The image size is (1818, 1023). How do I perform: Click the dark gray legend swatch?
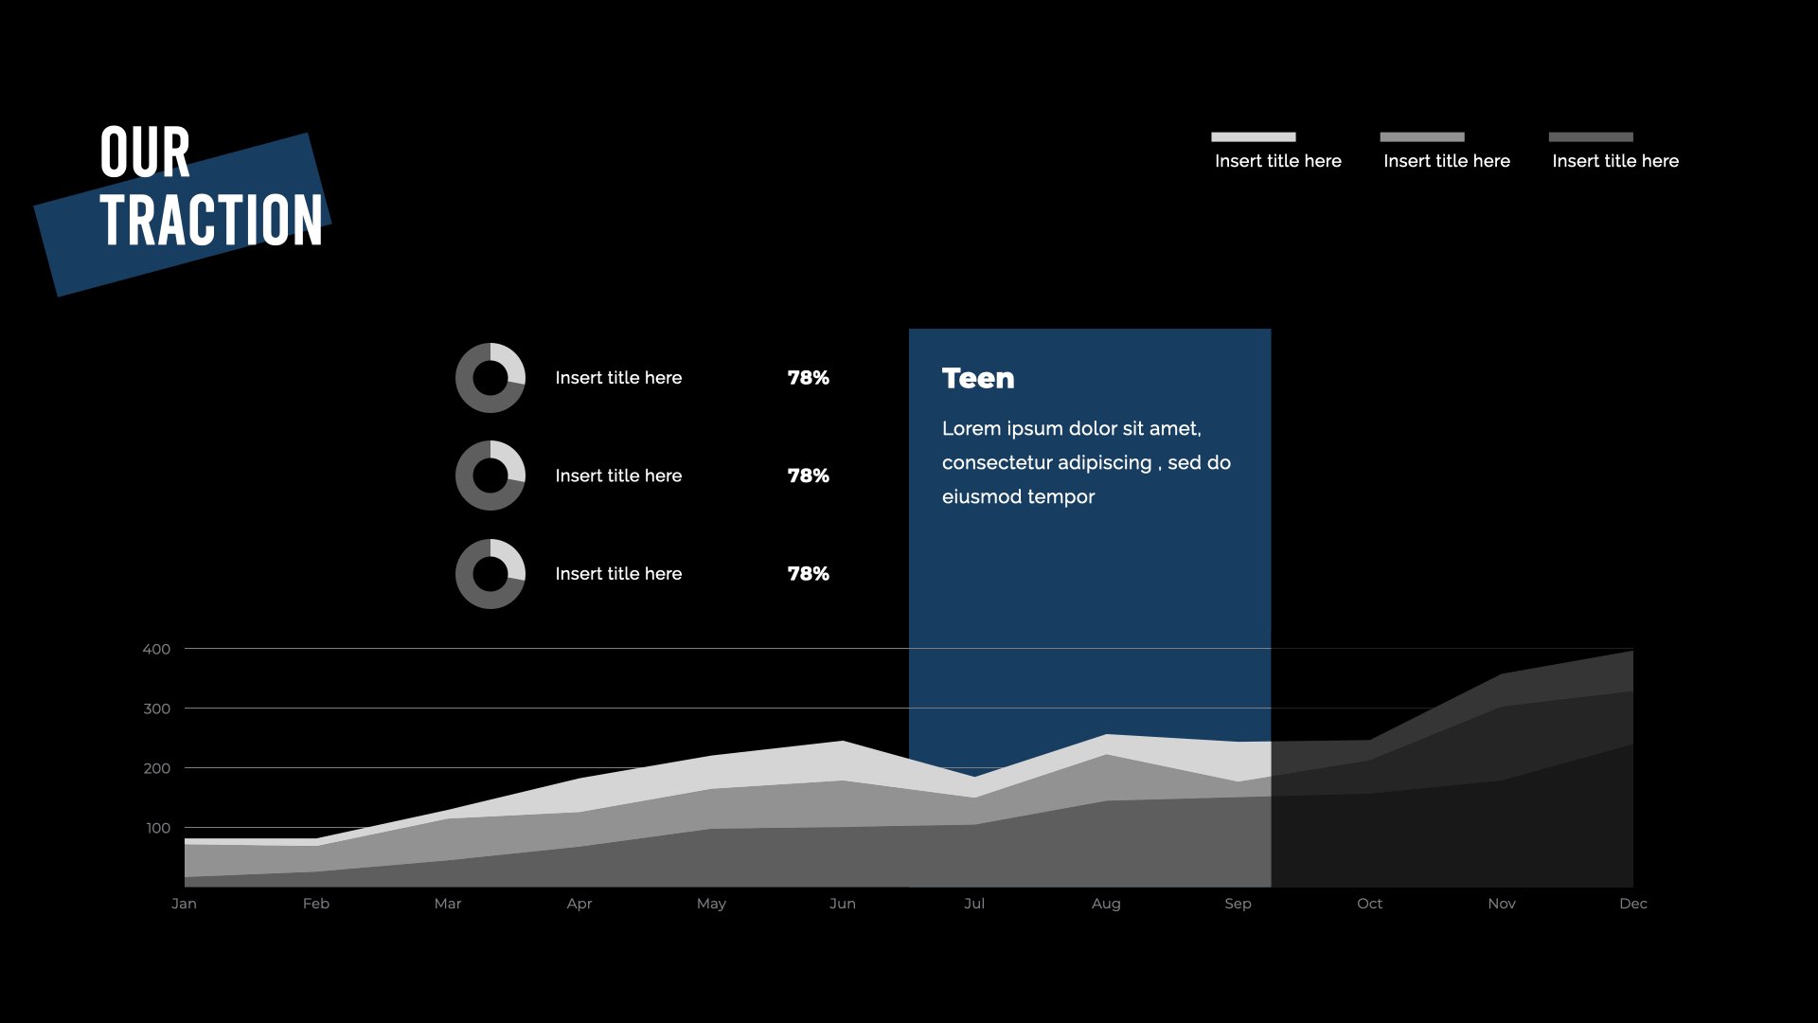click(x=1590, y=136)
